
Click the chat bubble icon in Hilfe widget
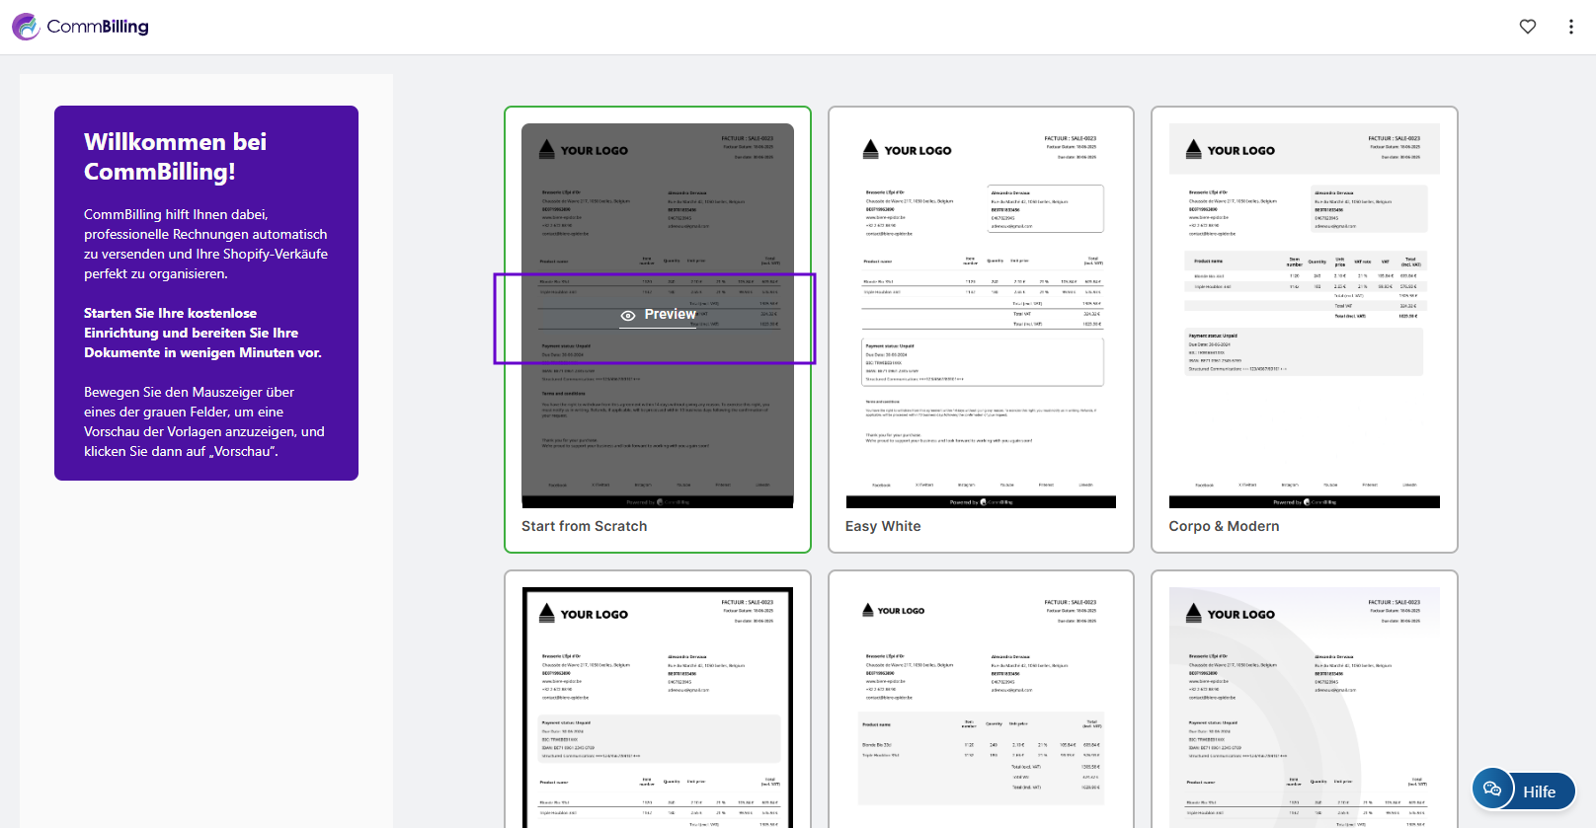[x=1492, y=789]
